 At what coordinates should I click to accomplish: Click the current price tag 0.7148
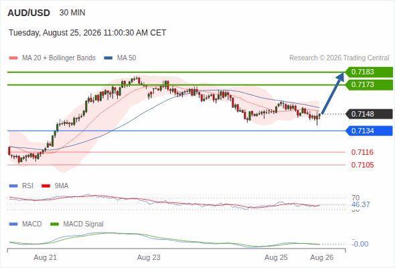[x=370, y=114]
